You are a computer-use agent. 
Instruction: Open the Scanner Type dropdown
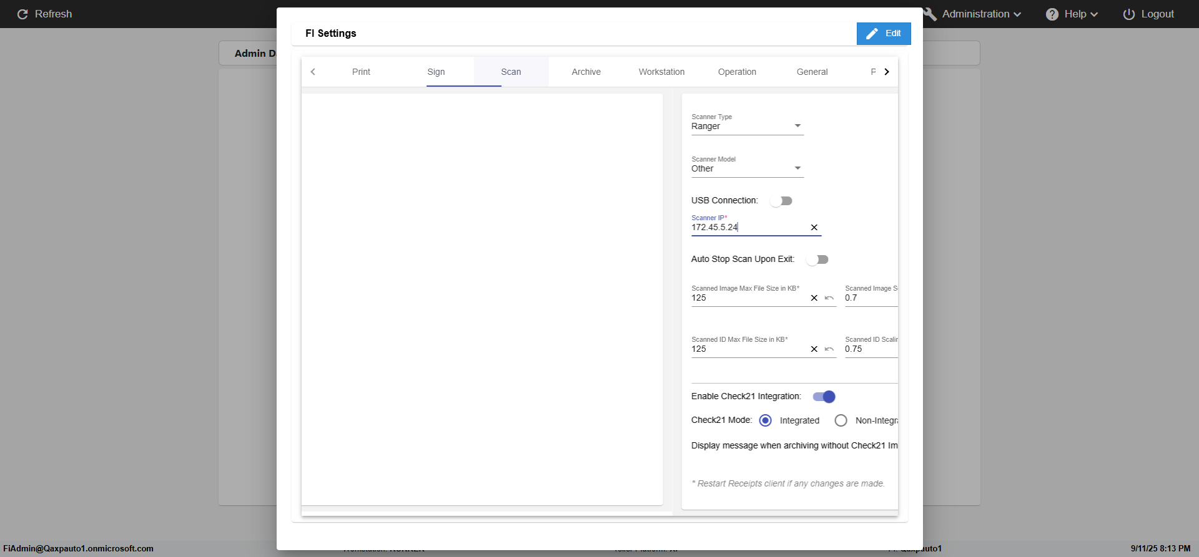coord(747,126)
